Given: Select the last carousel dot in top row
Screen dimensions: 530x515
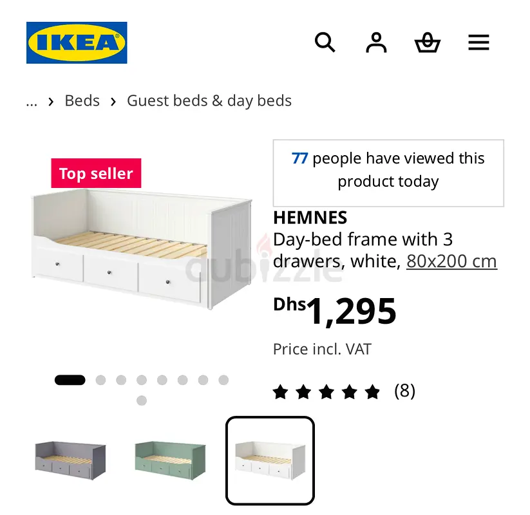Looking at the screenshot, I should (x=223, y=380).
